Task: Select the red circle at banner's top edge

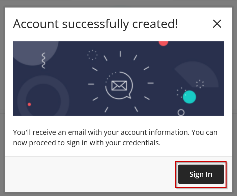Action: tap(164, 43)
